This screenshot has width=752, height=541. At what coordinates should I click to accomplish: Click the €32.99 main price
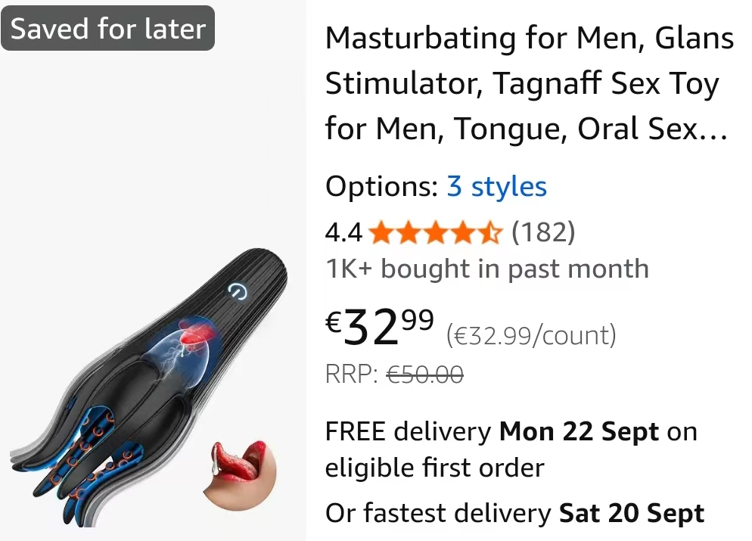click(379, 327)
